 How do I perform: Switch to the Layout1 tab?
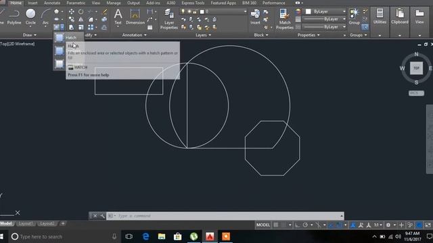tap(26, 223)
